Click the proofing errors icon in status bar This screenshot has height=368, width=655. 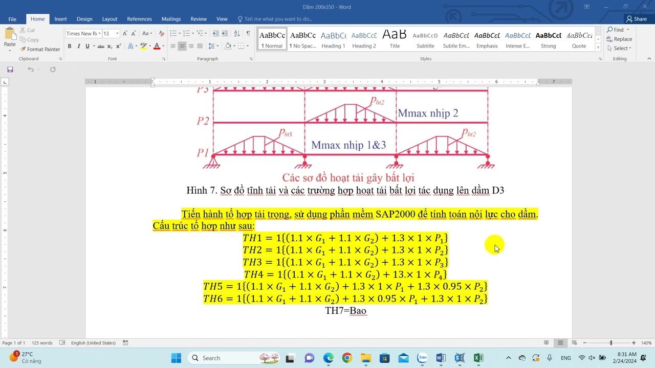62,343
